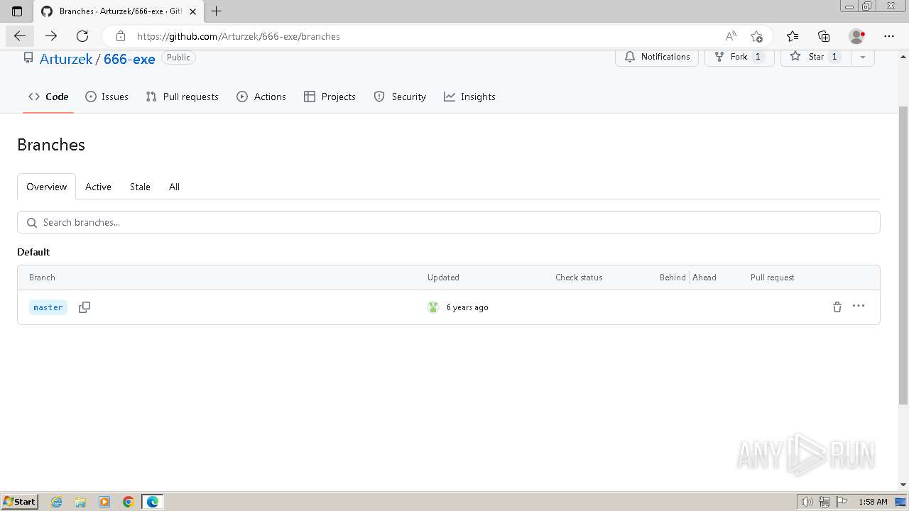Image resolution: width=909 pixels, height=511 pixels.
Task: Switch to the Stale branches tab
Action: pos(140,187)
